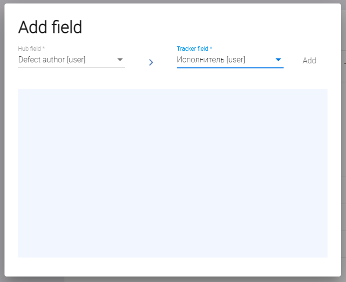The height and width of the screenshot is (282, 346).
Task: Click the word 'field' in the heading
Action: [x=67, y=27]
